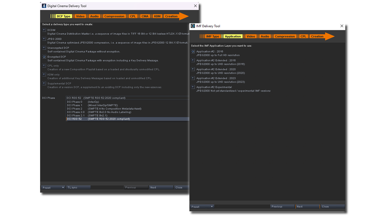The image size is (386, 217).
Task: Click Close button in Digital Cinema Delivery Tool
Action: (x=182, y=187)
